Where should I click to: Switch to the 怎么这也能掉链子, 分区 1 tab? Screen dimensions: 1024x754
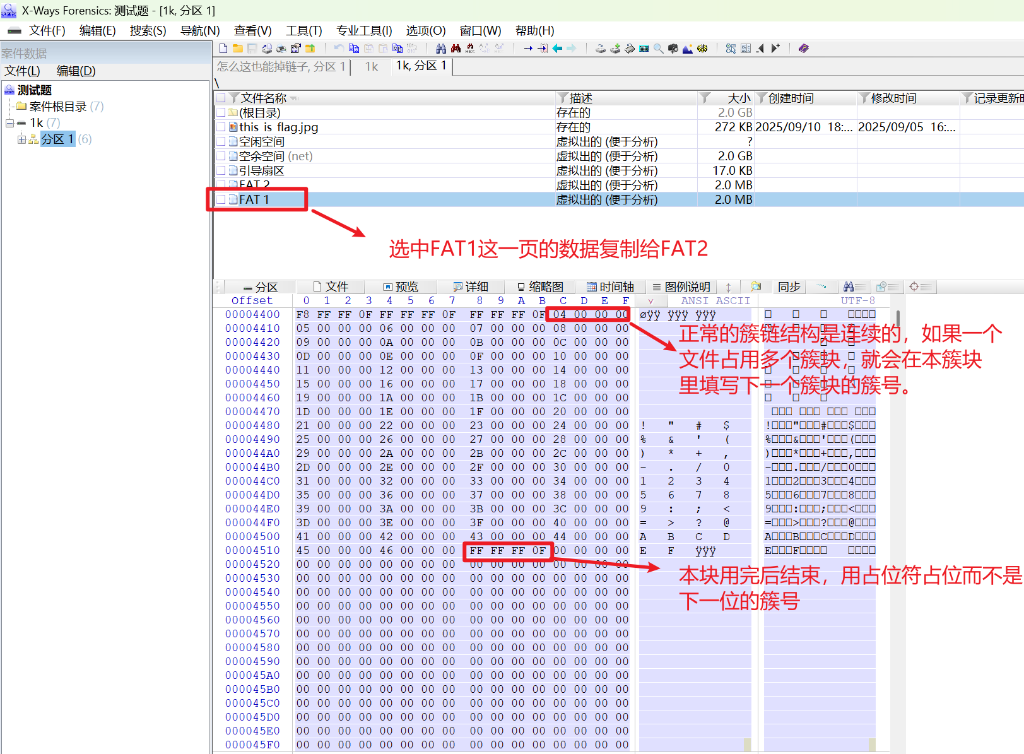click(x=281, y=66)
